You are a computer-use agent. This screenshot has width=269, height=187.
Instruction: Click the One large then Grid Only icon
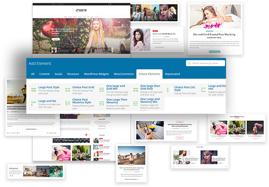click(x=136, y=90)
